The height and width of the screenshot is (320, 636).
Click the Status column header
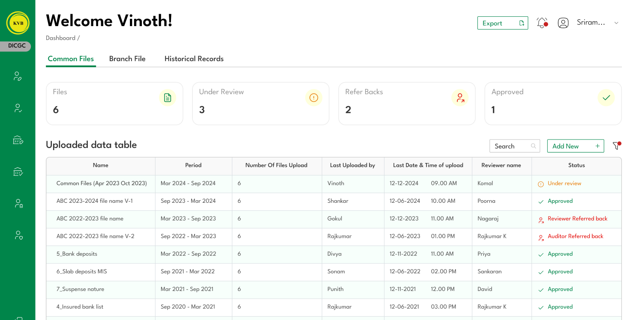point(576,166)
